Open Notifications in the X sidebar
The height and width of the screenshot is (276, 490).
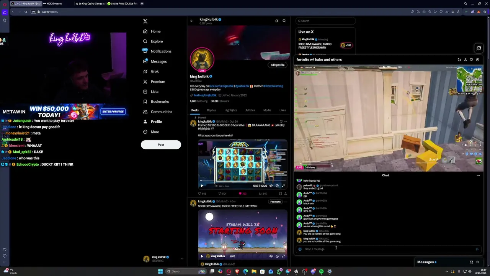pos(157,51)
